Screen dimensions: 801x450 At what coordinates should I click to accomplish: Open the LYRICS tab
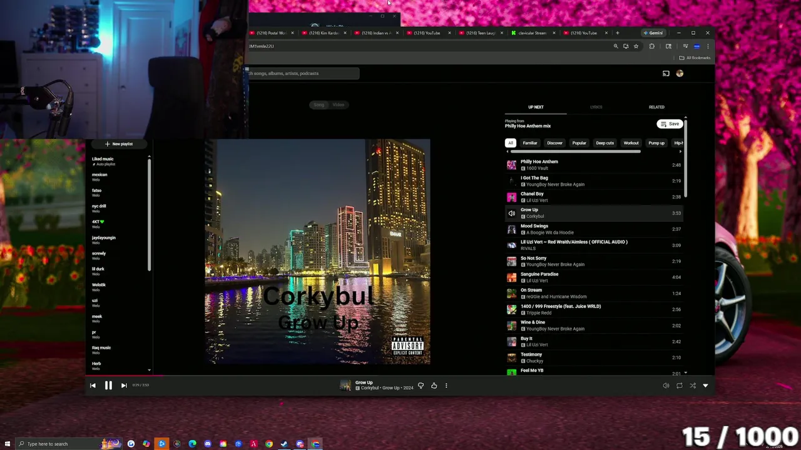click(596, 107)
